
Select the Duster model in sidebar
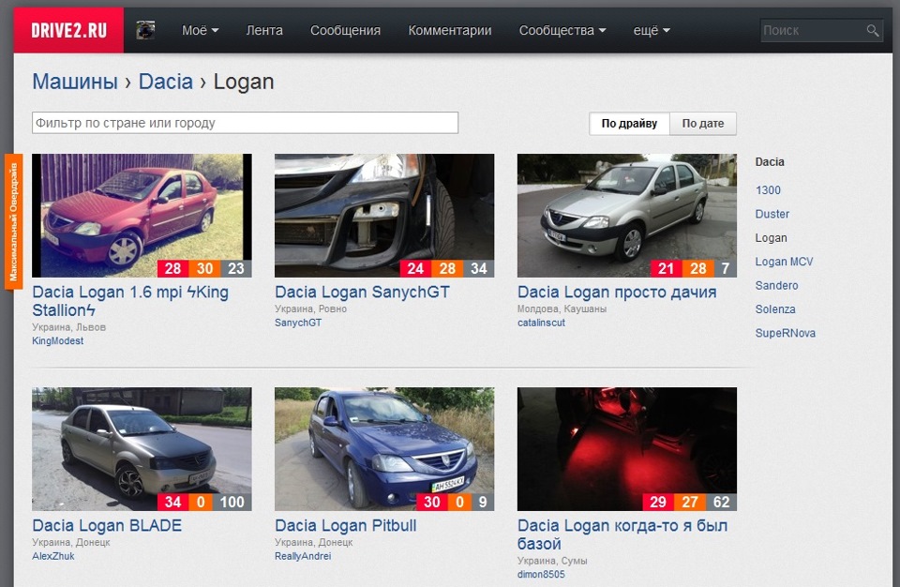pos(772,214)
